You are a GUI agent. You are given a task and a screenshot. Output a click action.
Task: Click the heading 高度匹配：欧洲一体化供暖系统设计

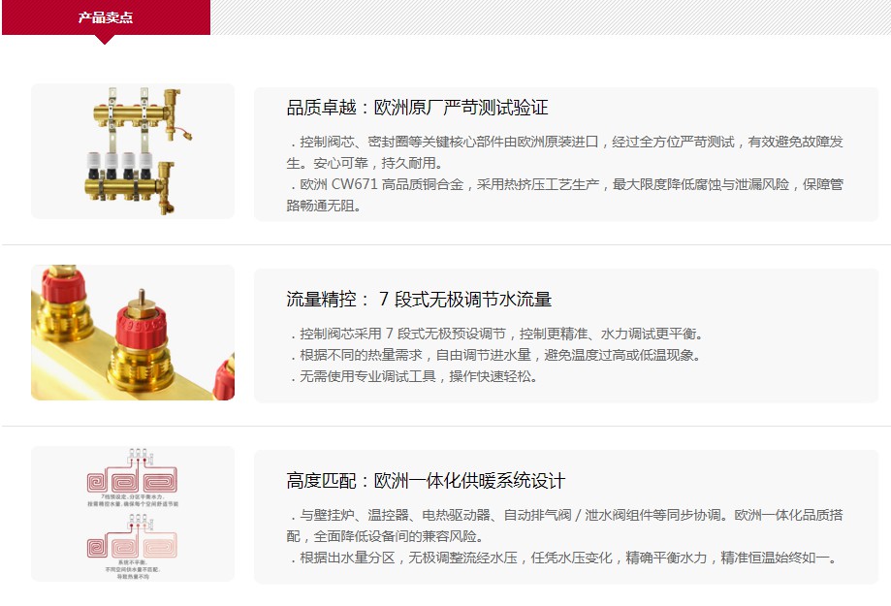tap(426, 481)
